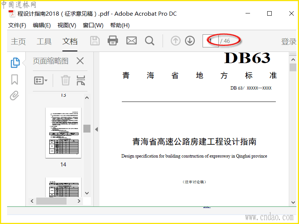Click document view scroll up arrow
299x224 pixels.
click(x=293, y=59)
